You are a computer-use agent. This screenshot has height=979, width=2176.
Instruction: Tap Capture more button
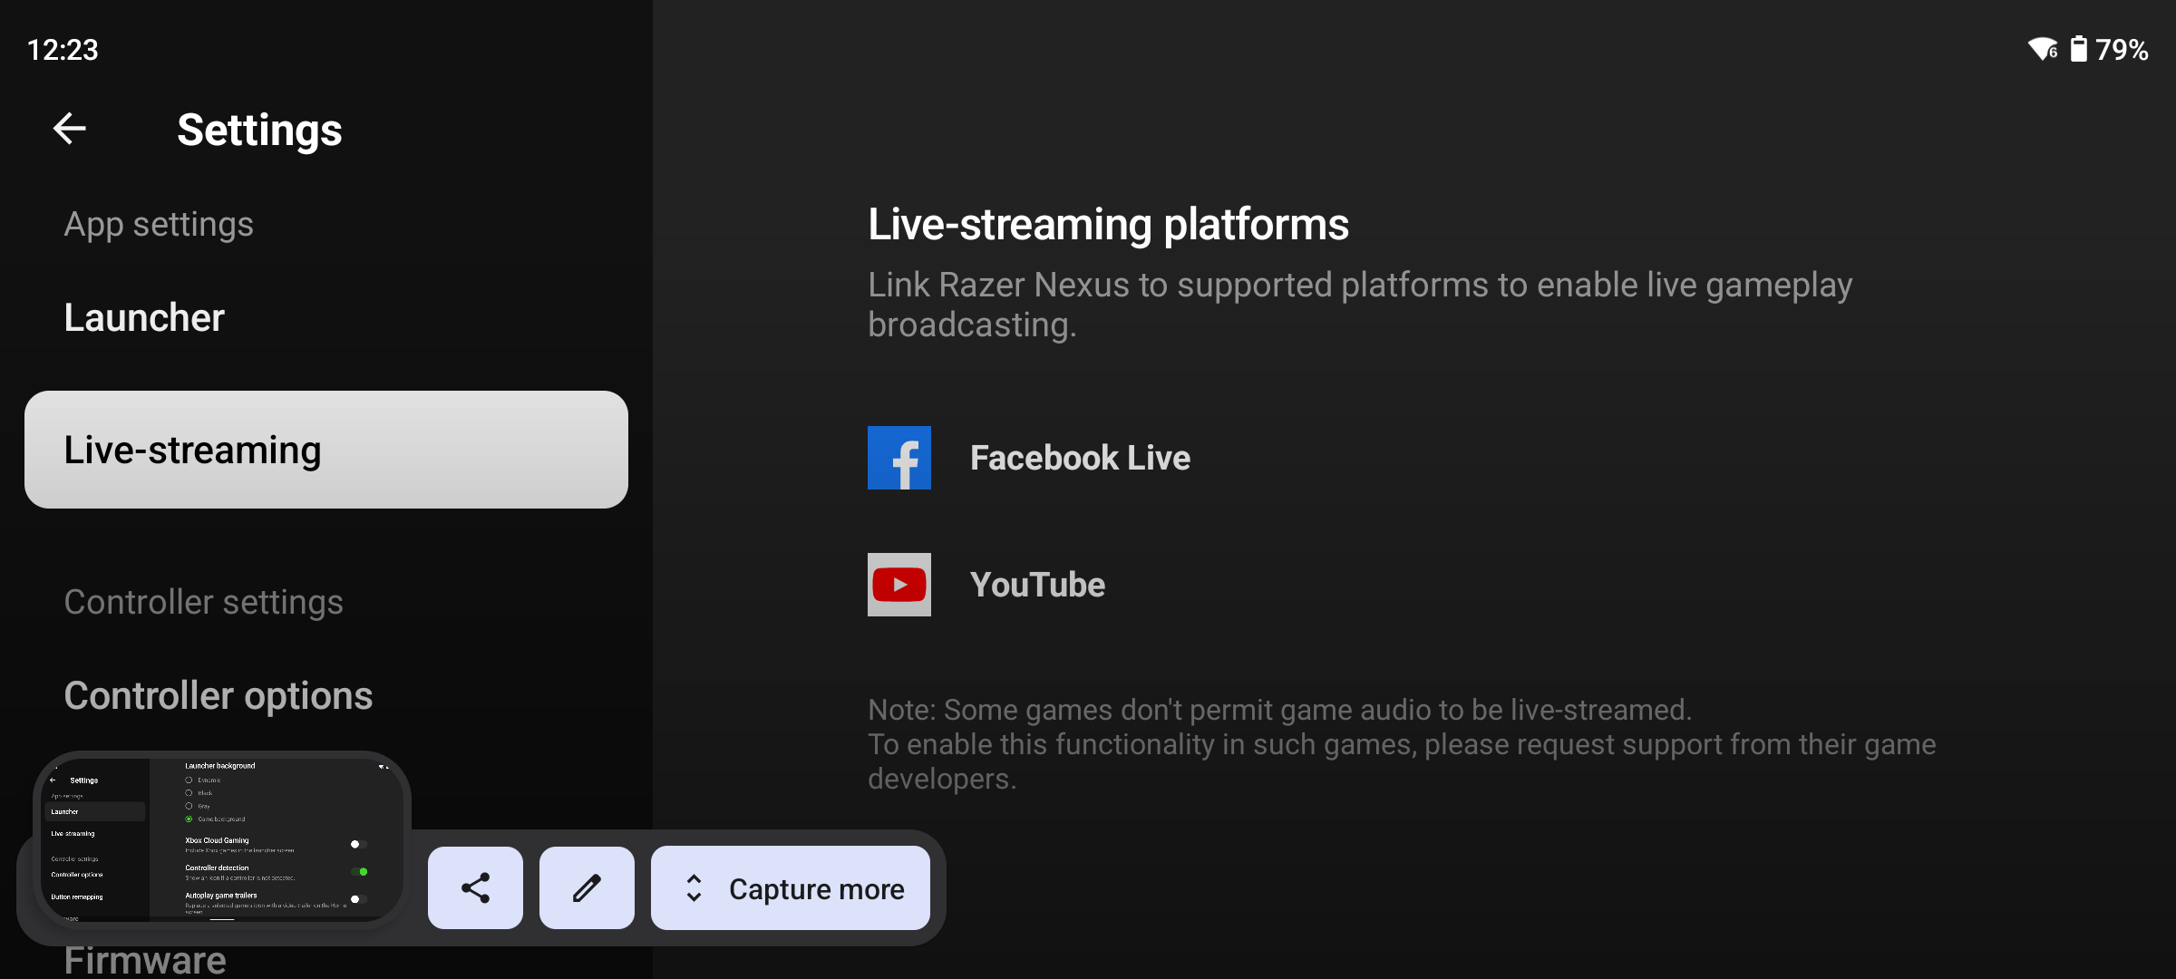coord(791,887)
